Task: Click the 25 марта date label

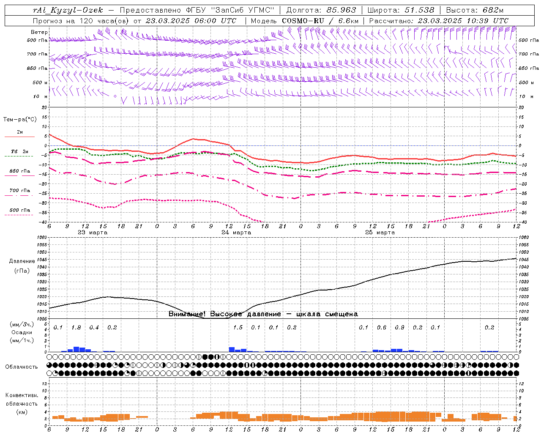Action: [380, 233]
